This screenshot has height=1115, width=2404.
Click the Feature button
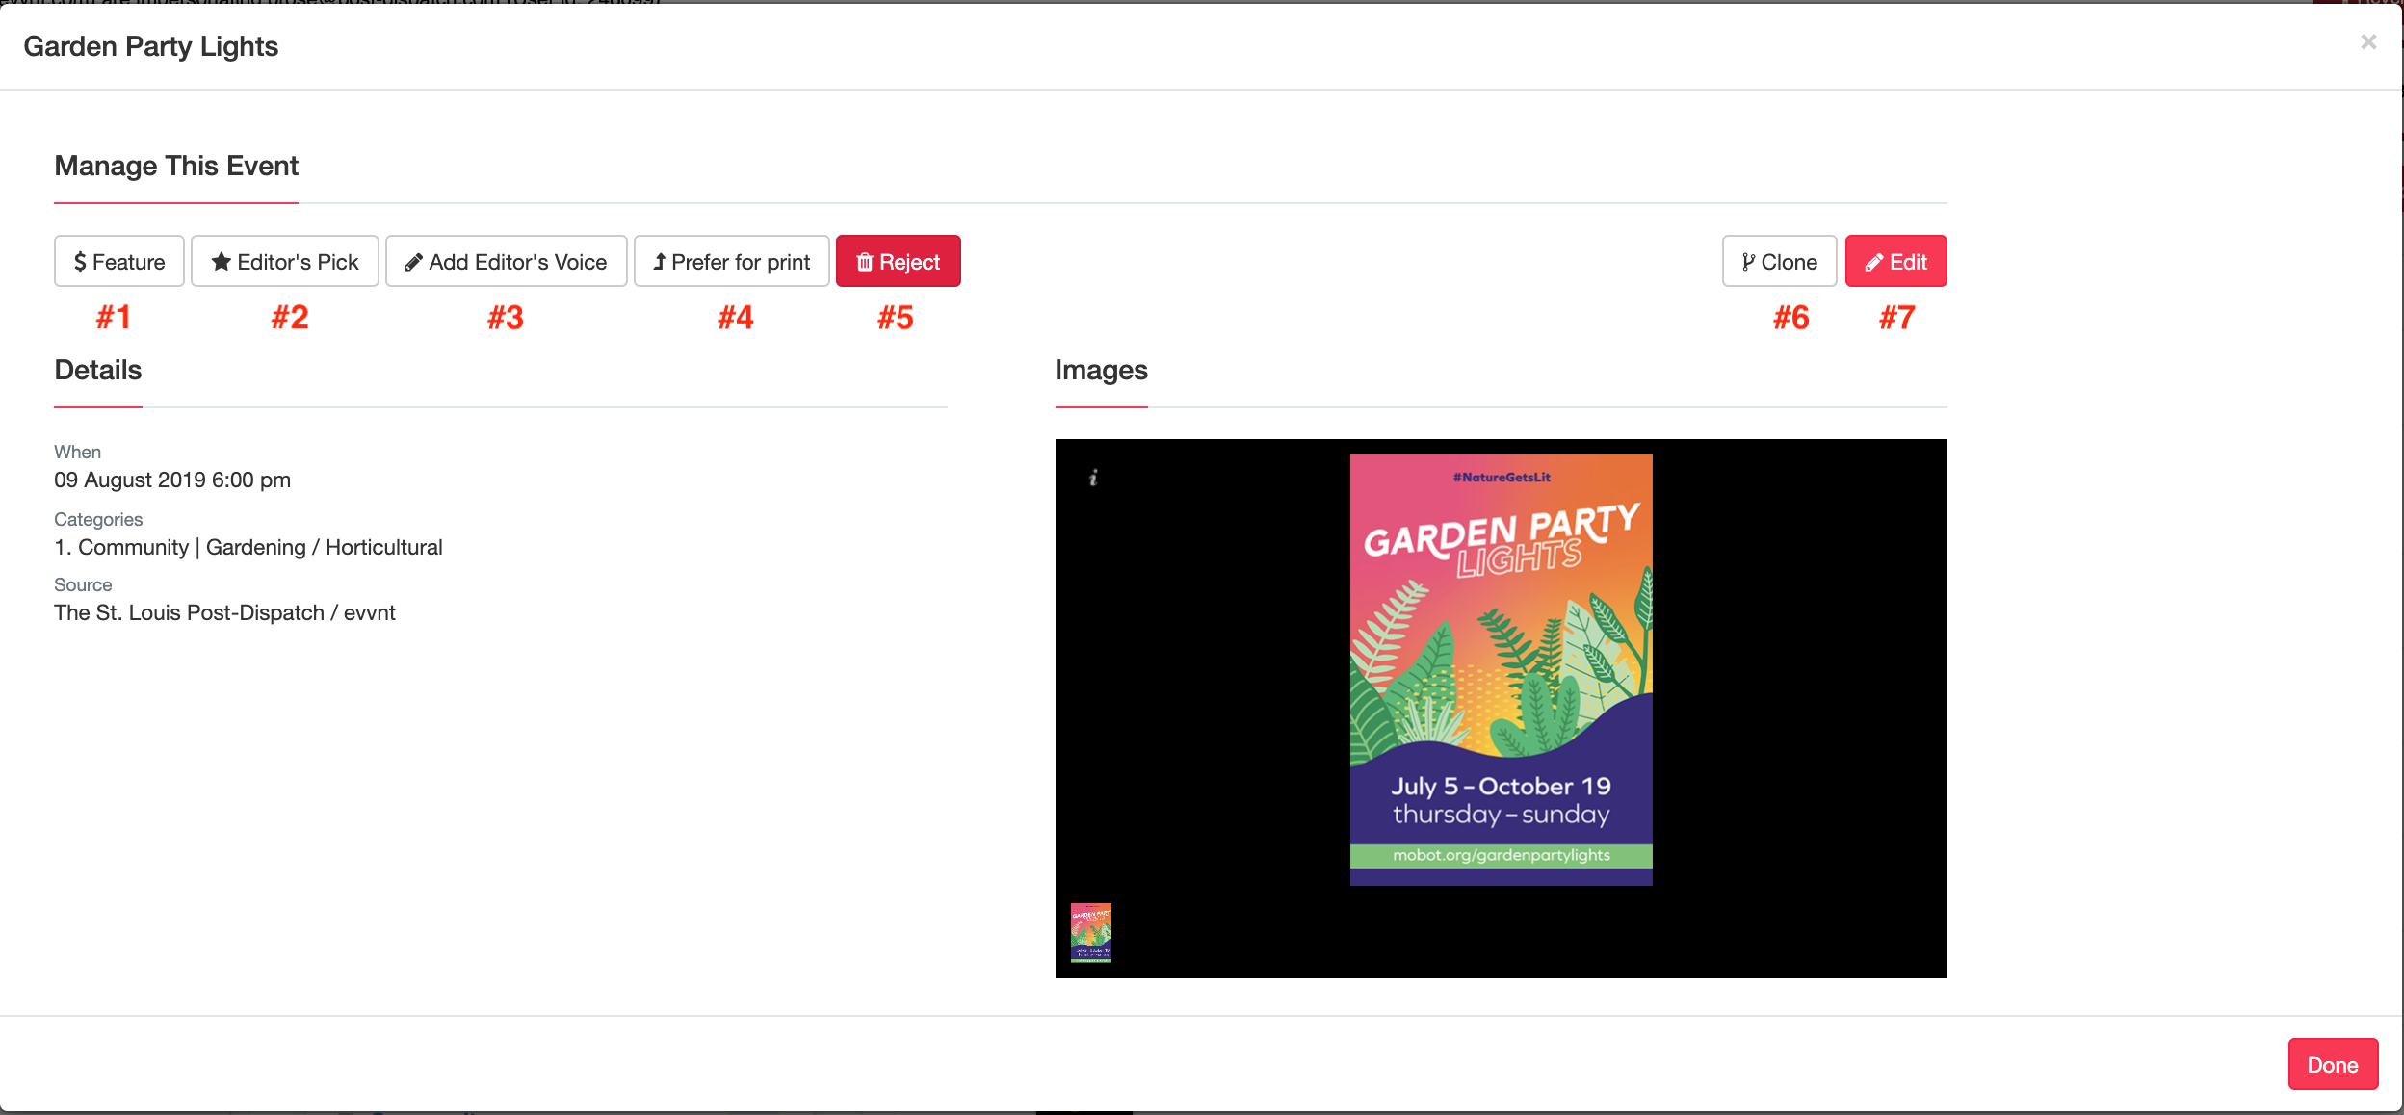pyautogui.click(x=119, y=261)
